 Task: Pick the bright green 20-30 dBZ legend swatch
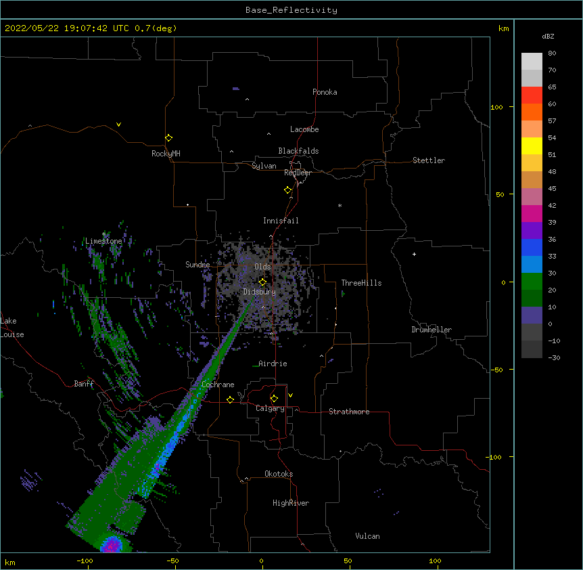532,282
